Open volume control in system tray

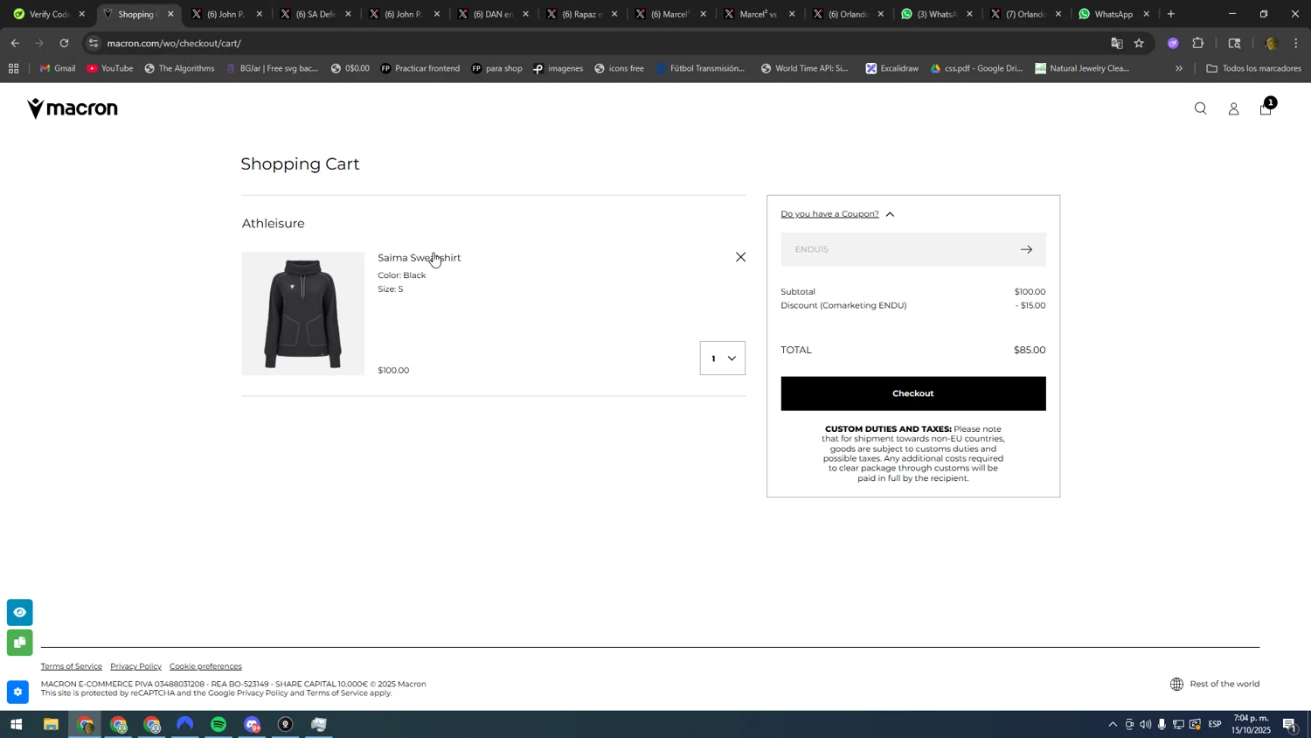coord(1145,725)
